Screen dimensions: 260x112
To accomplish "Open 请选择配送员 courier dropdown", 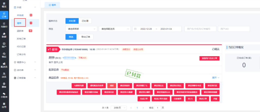I will pos(115,29).
